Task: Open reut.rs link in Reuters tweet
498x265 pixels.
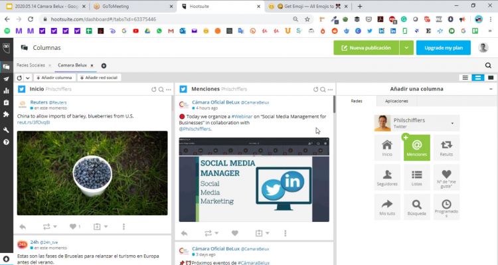Action: [34, 122]
